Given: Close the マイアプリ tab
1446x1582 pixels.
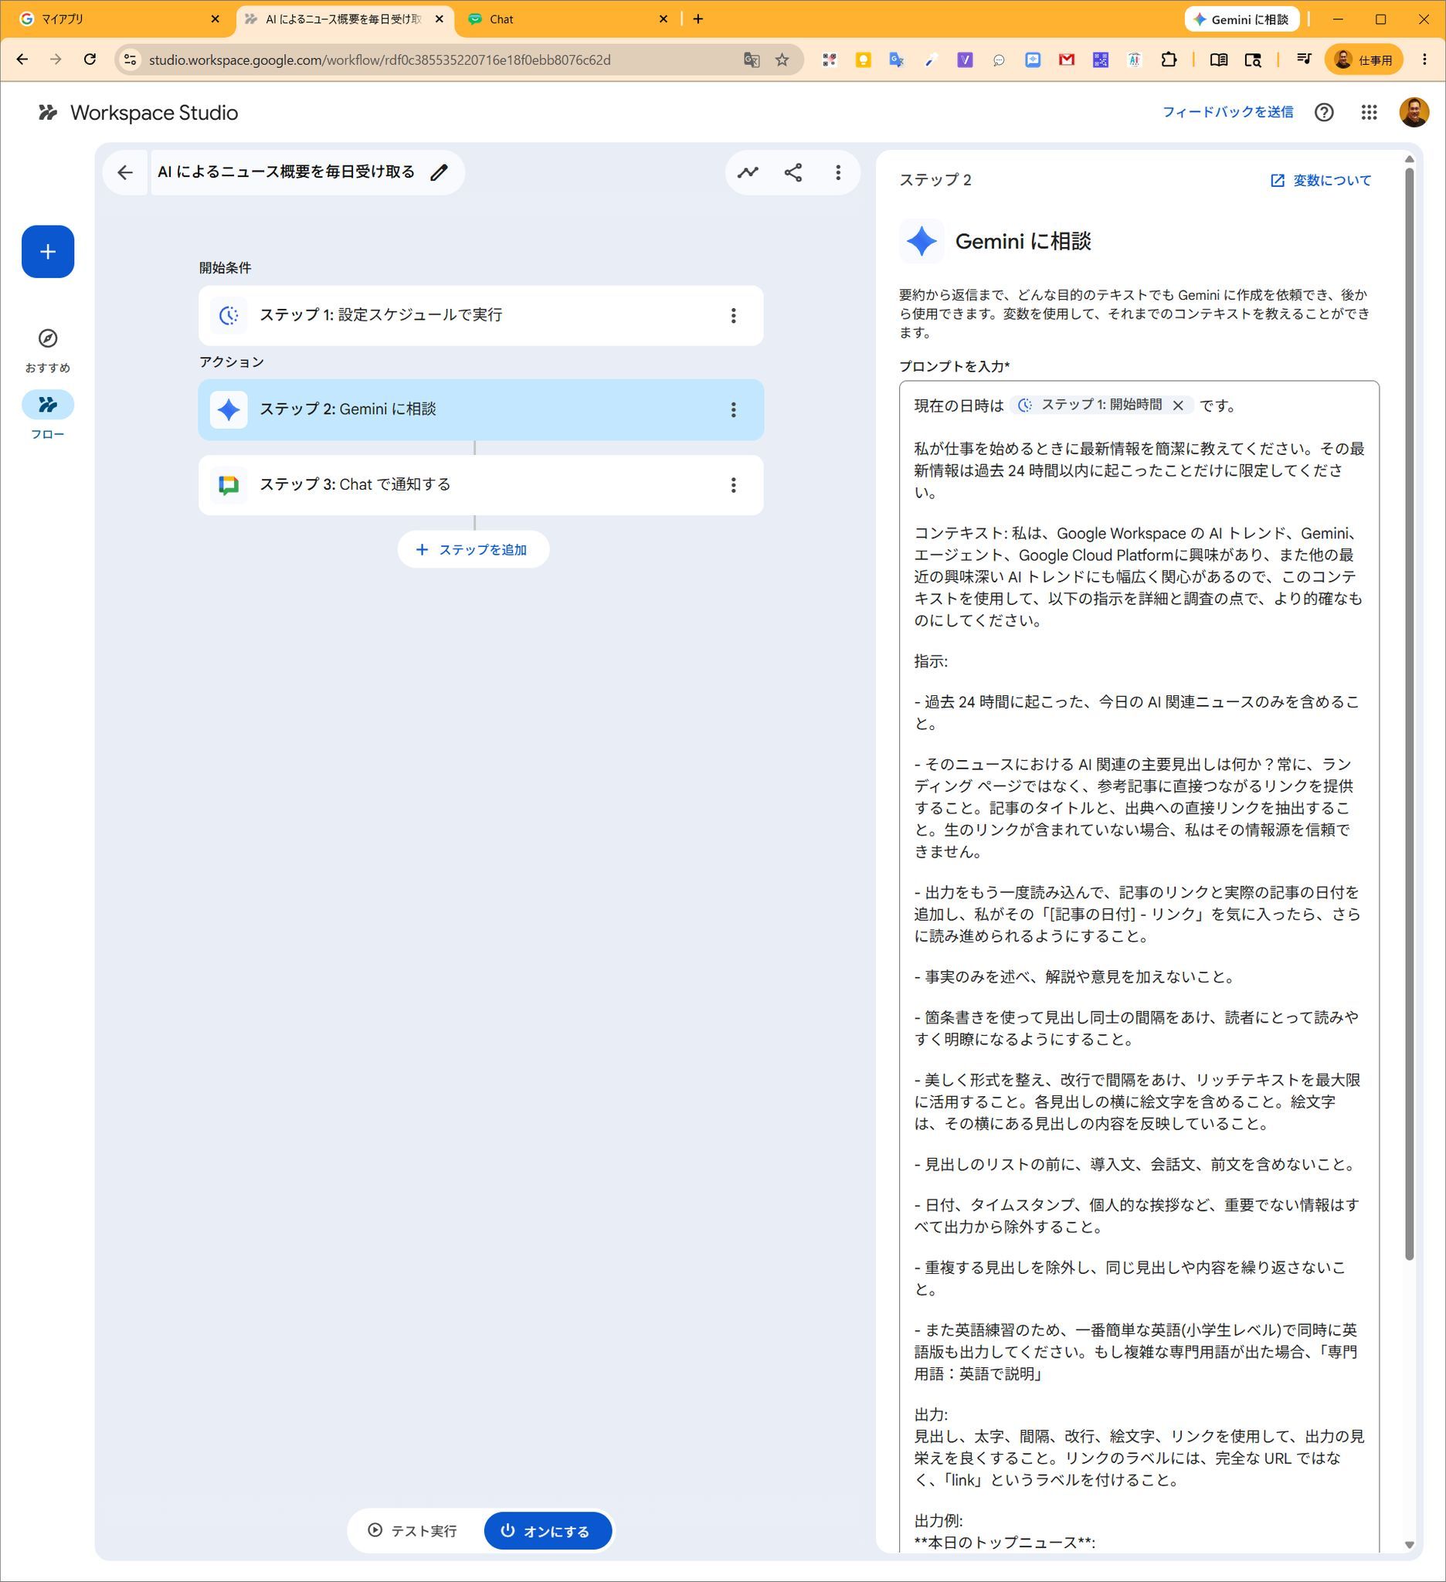Looking at the screenshot, I should point(215,19).
